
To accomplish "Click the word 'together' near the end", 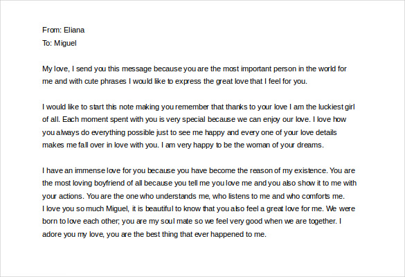I will (x=321, y=222).
